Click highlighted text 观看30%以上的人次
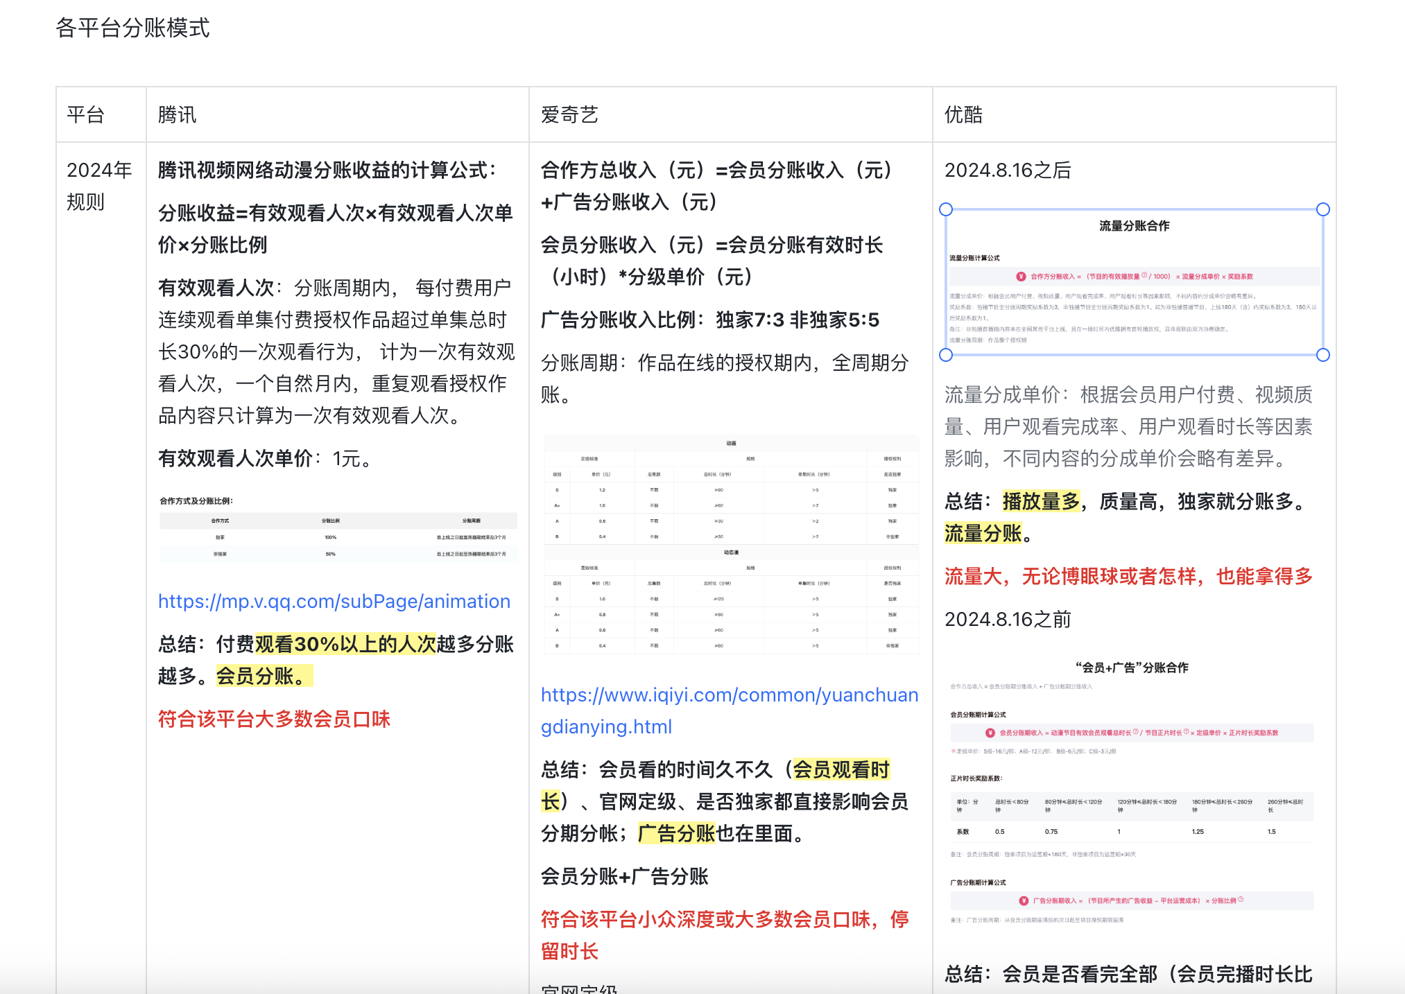The image size is (1405, 994). [345, 644]
